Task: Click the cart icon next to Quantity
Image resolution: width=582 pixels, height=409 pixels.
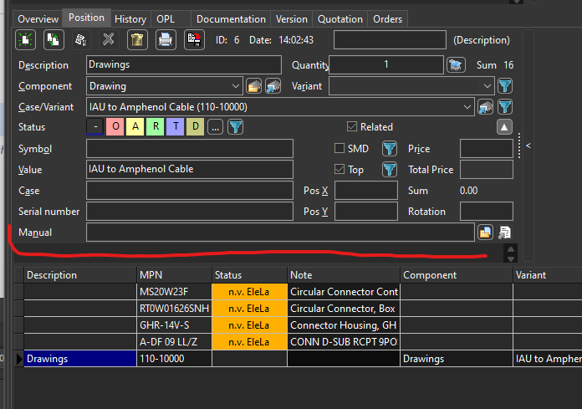Action: pyautogui.click(x=456, y=65)
